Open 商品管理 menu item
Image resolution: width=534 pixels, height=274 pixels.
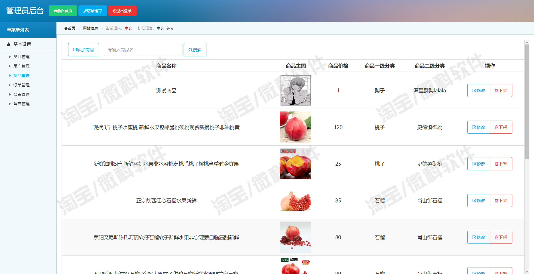tap(21, 76)
